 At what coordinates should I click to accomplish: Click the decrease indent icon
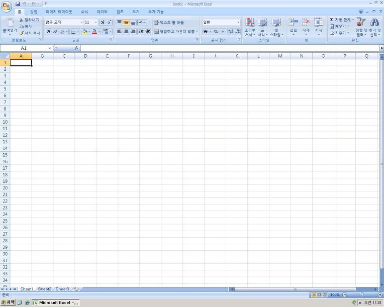(141, 31)
